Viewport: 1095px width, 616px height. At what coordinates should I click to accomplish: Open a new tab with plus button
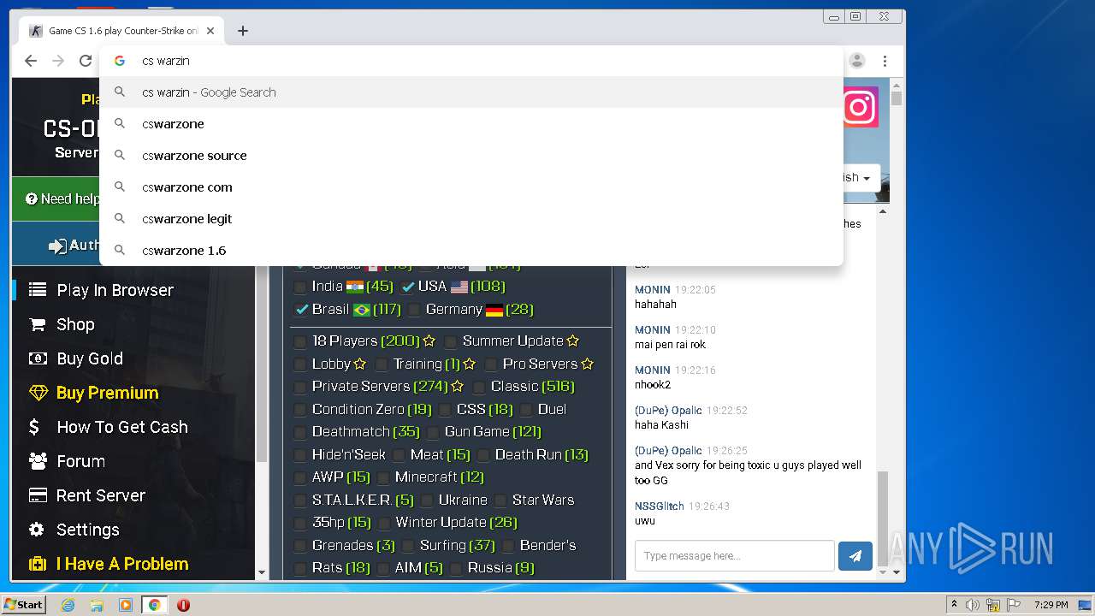pyautogui.click(x=243, y=31)
